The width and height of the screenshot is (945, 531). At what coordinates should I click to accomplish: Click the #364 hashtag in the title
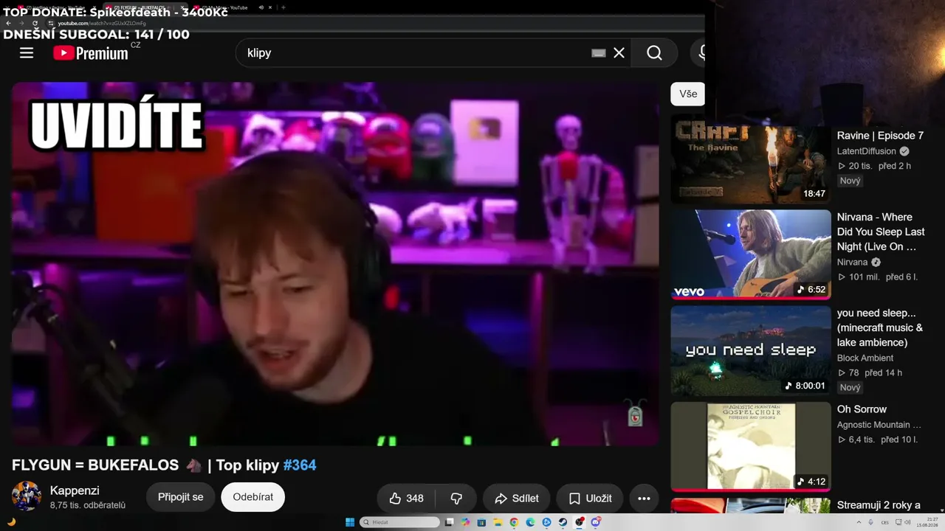(x=300, y=465)
